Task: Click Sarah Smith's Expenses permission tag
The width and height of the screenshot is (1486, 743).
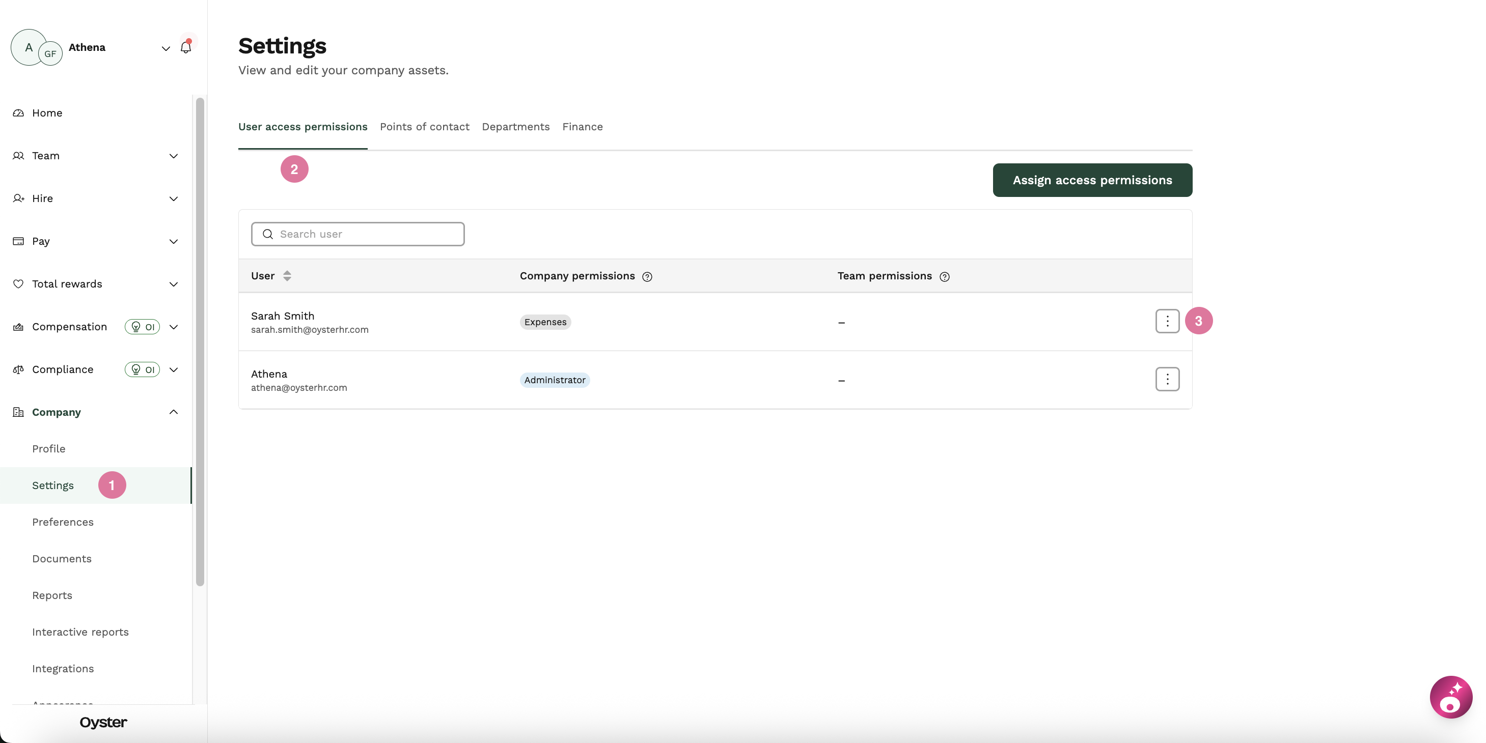Action: 545,322
